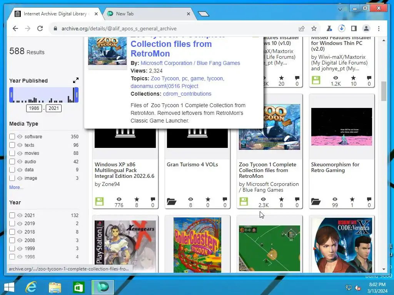Check the movies media type box
Screen dimensions: 394x295
pyautogui.click(x=12, y=153)
